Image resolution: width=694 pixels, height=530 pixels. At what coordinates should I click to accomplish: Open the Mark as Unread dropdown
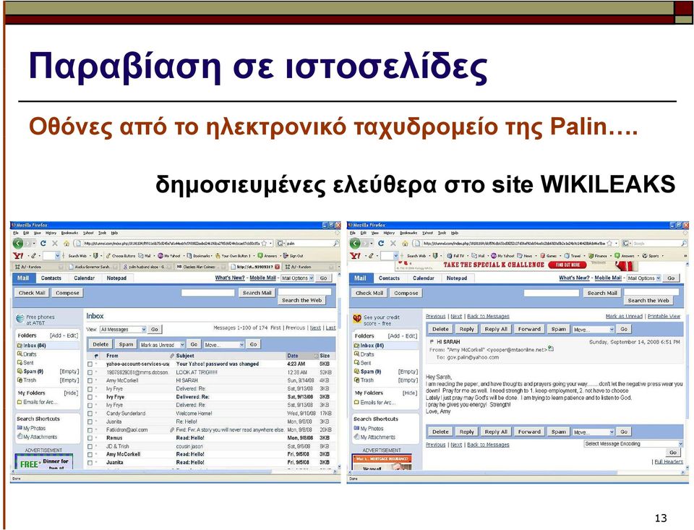[162, 344]
